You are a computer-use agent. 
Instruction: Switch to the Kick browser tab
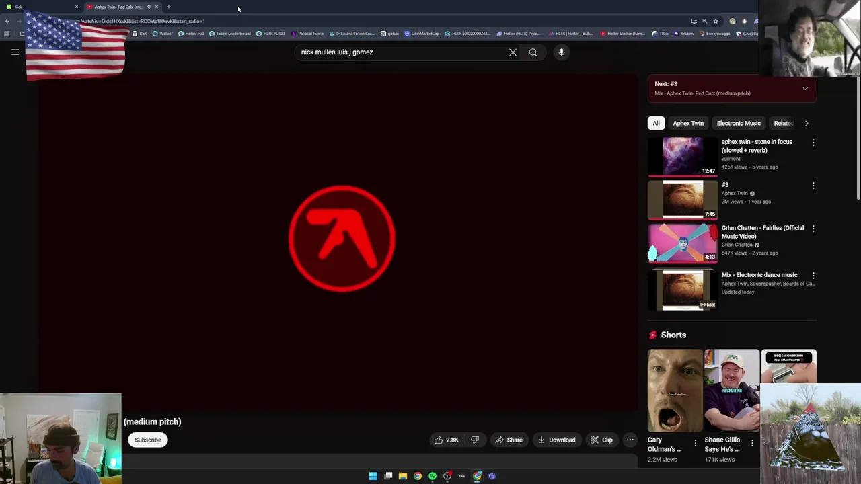coord(40,7)
